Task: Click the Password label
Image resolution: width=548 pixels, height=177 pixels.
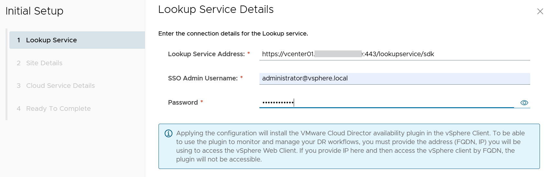Action: [x=183, y=102]
